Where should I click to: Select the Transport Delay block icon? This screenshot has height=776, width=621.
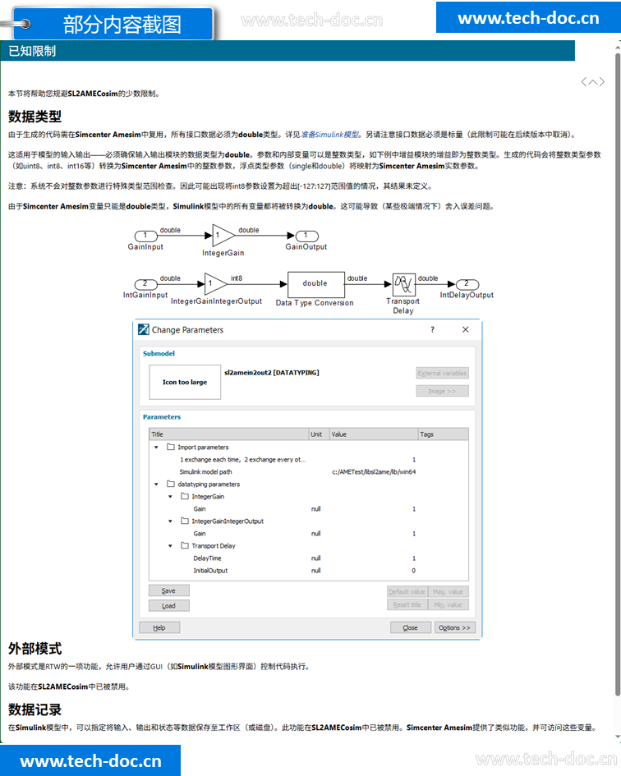[x=403, y=284]
